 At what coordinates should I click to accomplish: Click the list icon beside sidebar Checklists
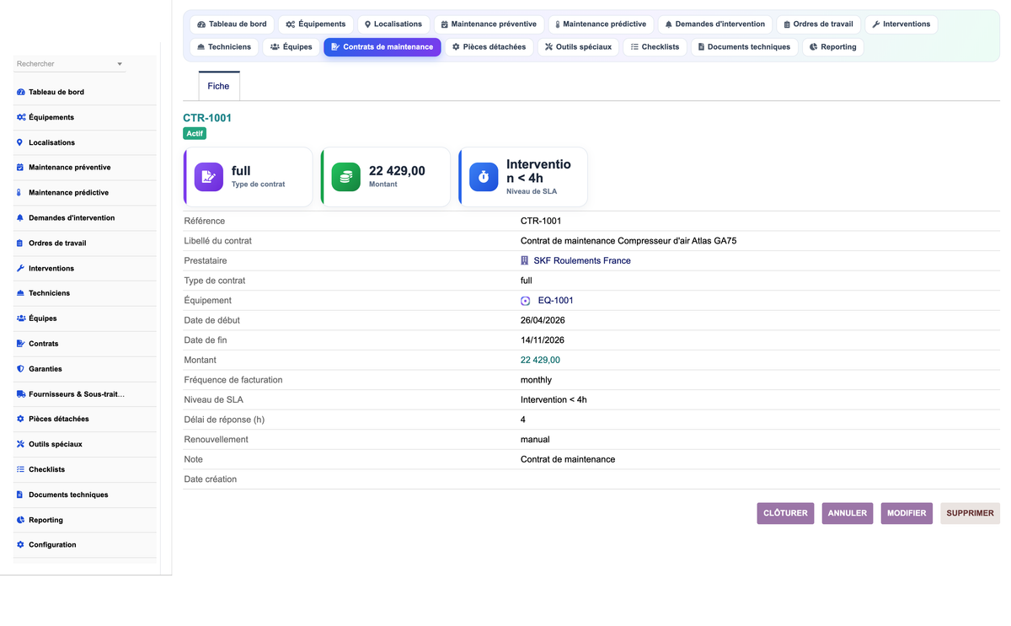(x=20, y=469)
